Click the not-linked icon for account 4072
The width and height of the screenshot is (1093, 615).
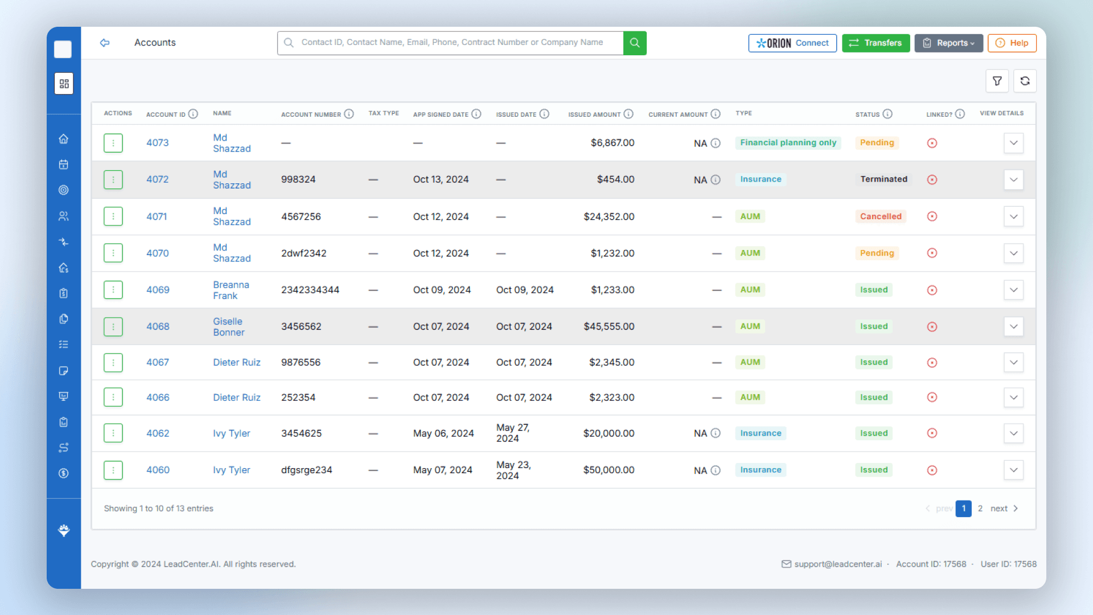[932, 180]
